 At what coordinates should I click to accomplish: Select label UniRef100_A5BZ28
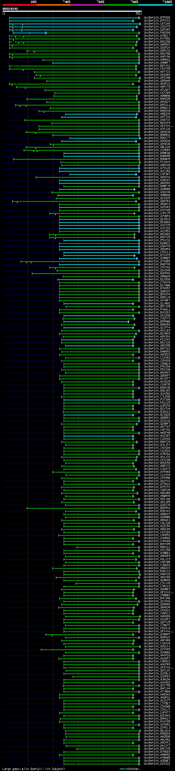click(x=157, y=114)
